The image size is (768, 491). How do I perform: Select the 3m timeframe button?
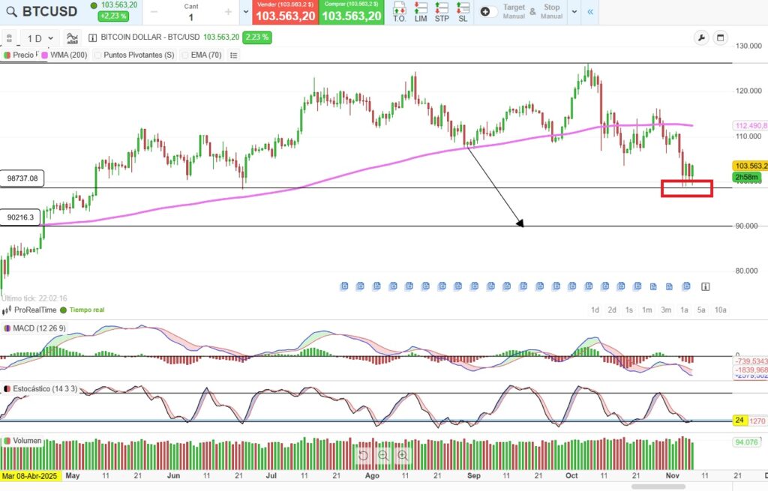pos(665,310)
